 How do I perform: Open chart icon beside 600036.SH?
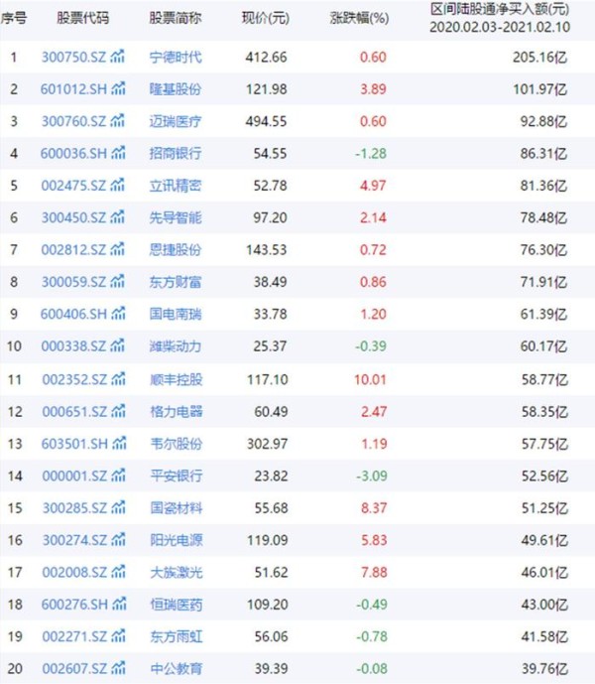(118, 153)
